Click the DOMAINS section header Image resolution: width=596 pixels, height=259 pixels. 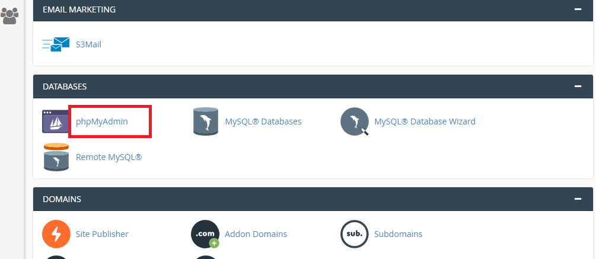(313, 199)
